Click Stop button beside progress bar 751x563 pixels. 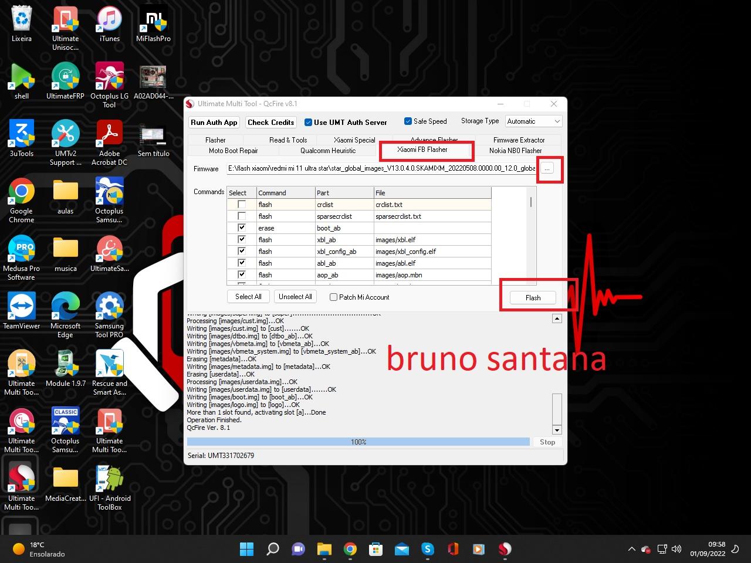(547, 442)
